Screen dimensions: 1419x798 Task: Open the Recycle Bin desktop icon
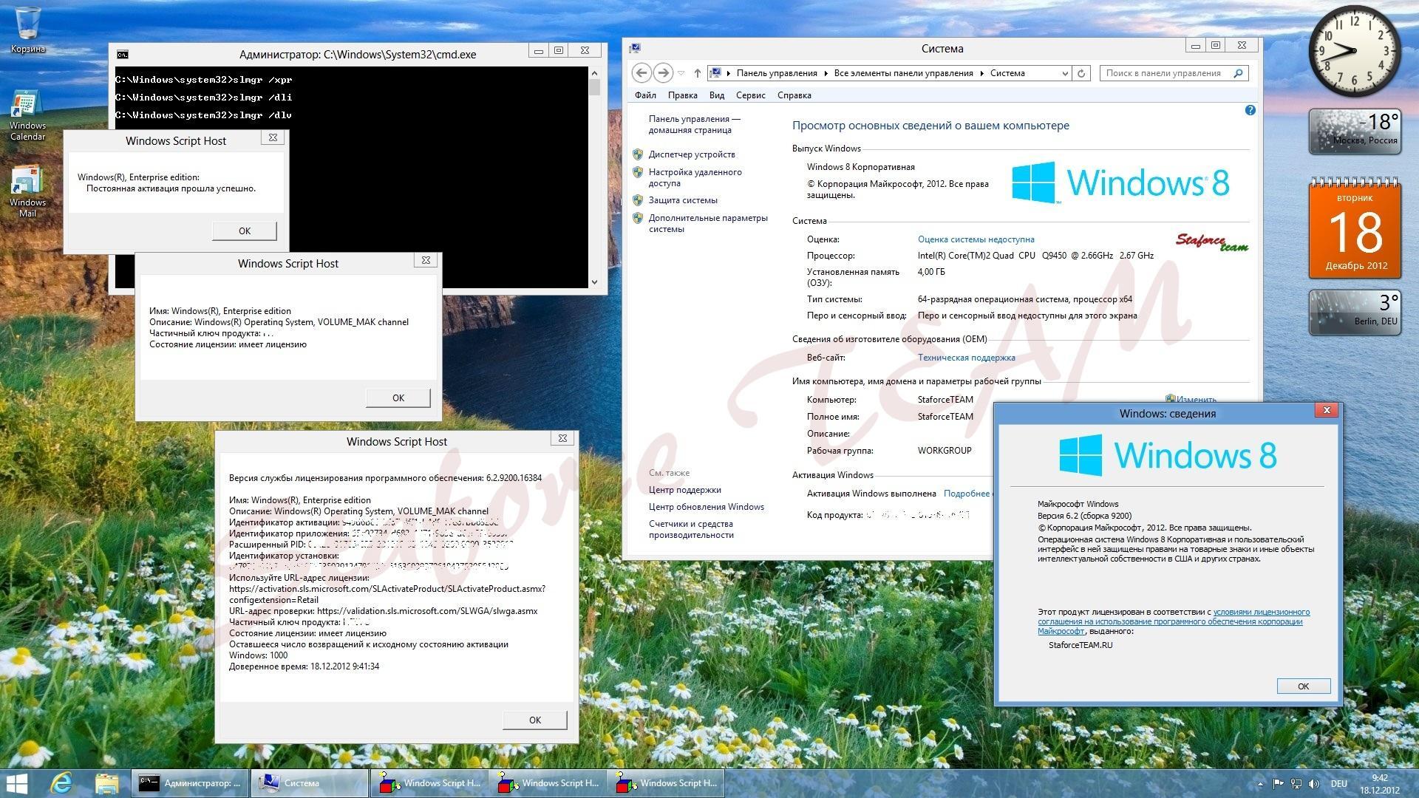27,30
